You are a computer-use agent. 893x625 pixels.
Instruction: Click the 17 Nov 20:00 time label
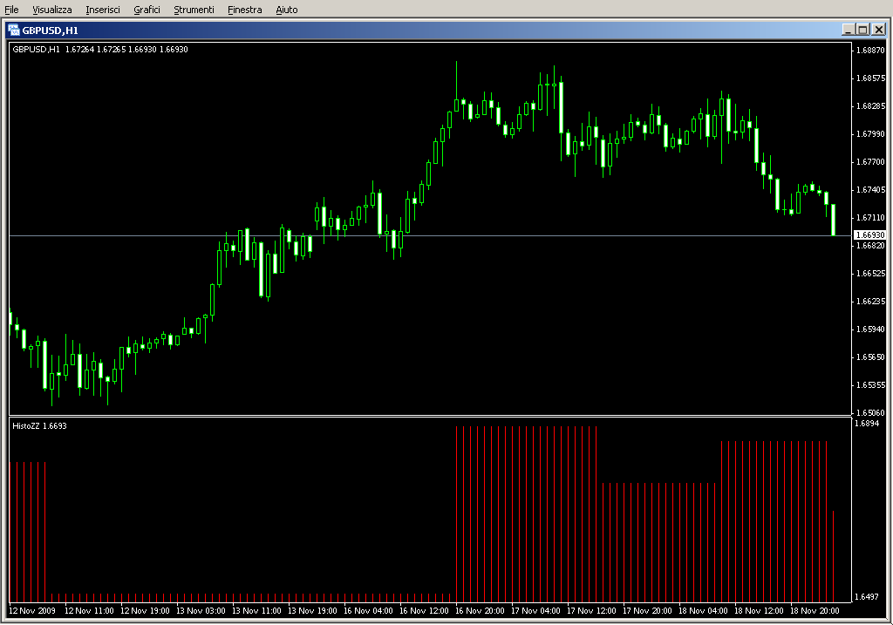pyautogui.click(x=647, y=611)
